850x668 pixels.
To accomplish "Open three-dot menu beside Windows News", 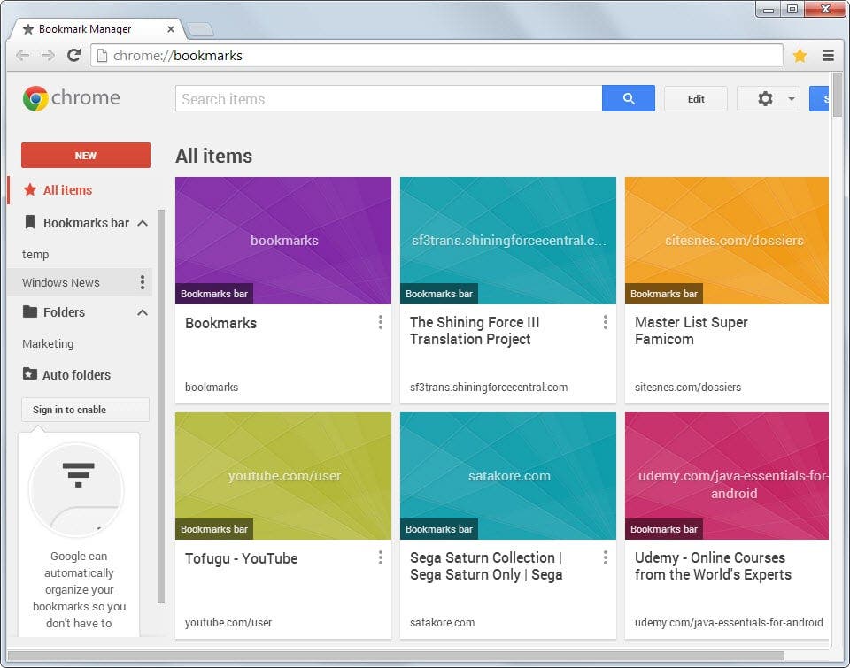I will coord(142,281).
